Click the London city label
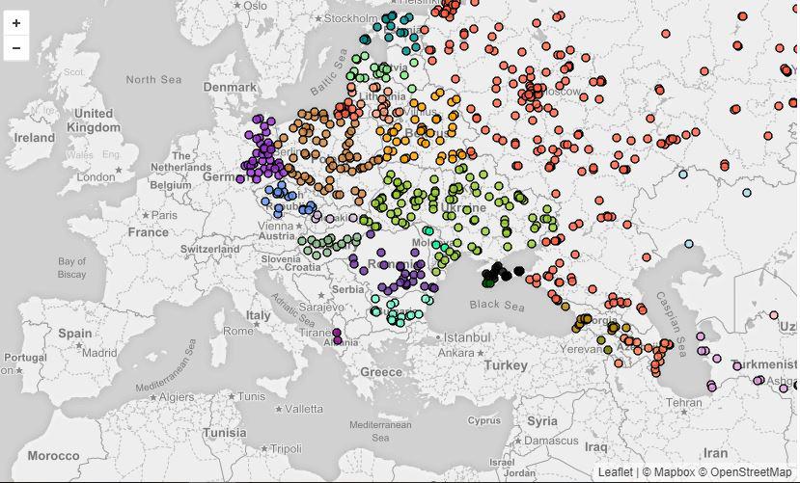The height and width of the screenshot is (483, 800). (x=96, y=177)
